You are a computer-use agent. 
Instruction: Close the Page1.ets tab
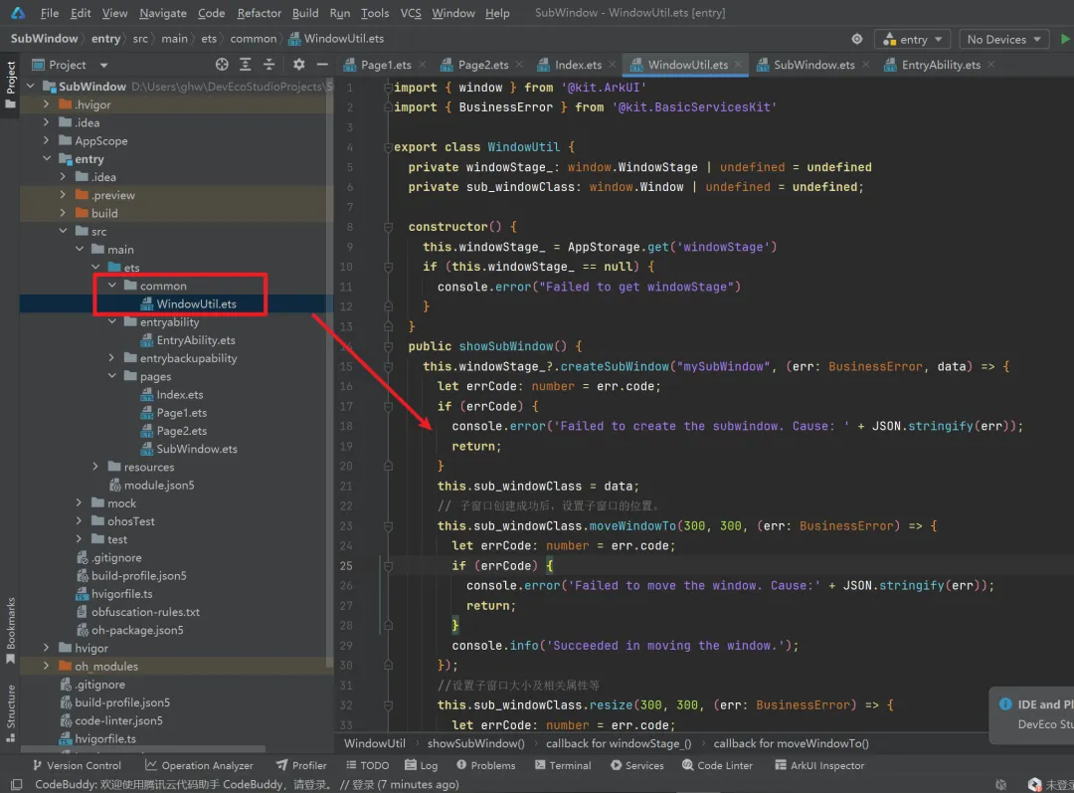click(424, 66)
